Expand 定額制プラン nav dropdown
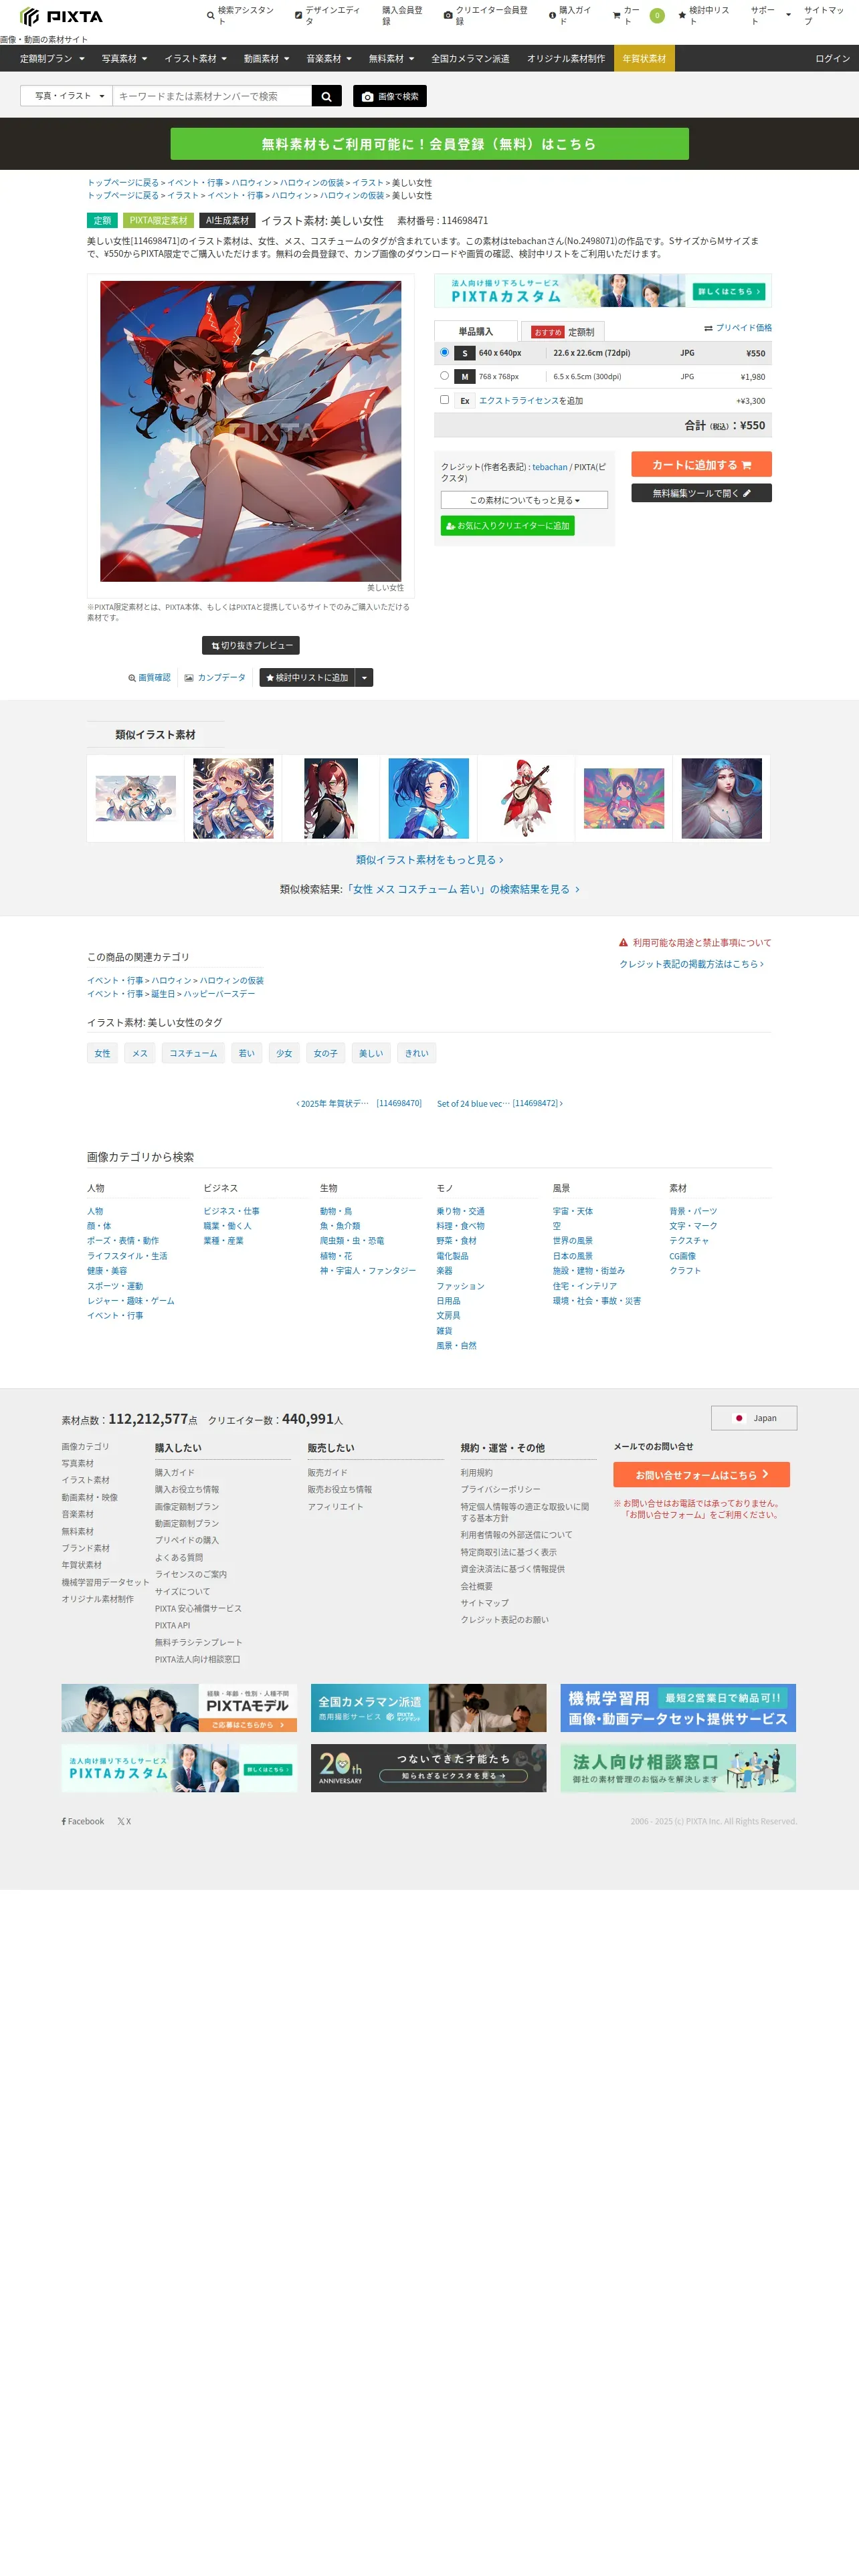The width and height of the screenshot is (859, 2576). [x=52, y=58]
